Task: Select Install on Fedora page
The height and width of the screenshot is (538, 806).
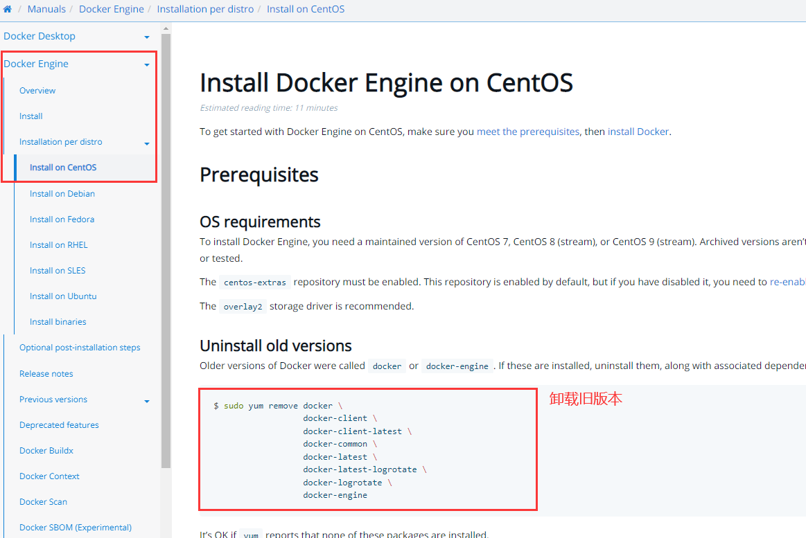Action: pyautogui.click(x=62, y=219)
